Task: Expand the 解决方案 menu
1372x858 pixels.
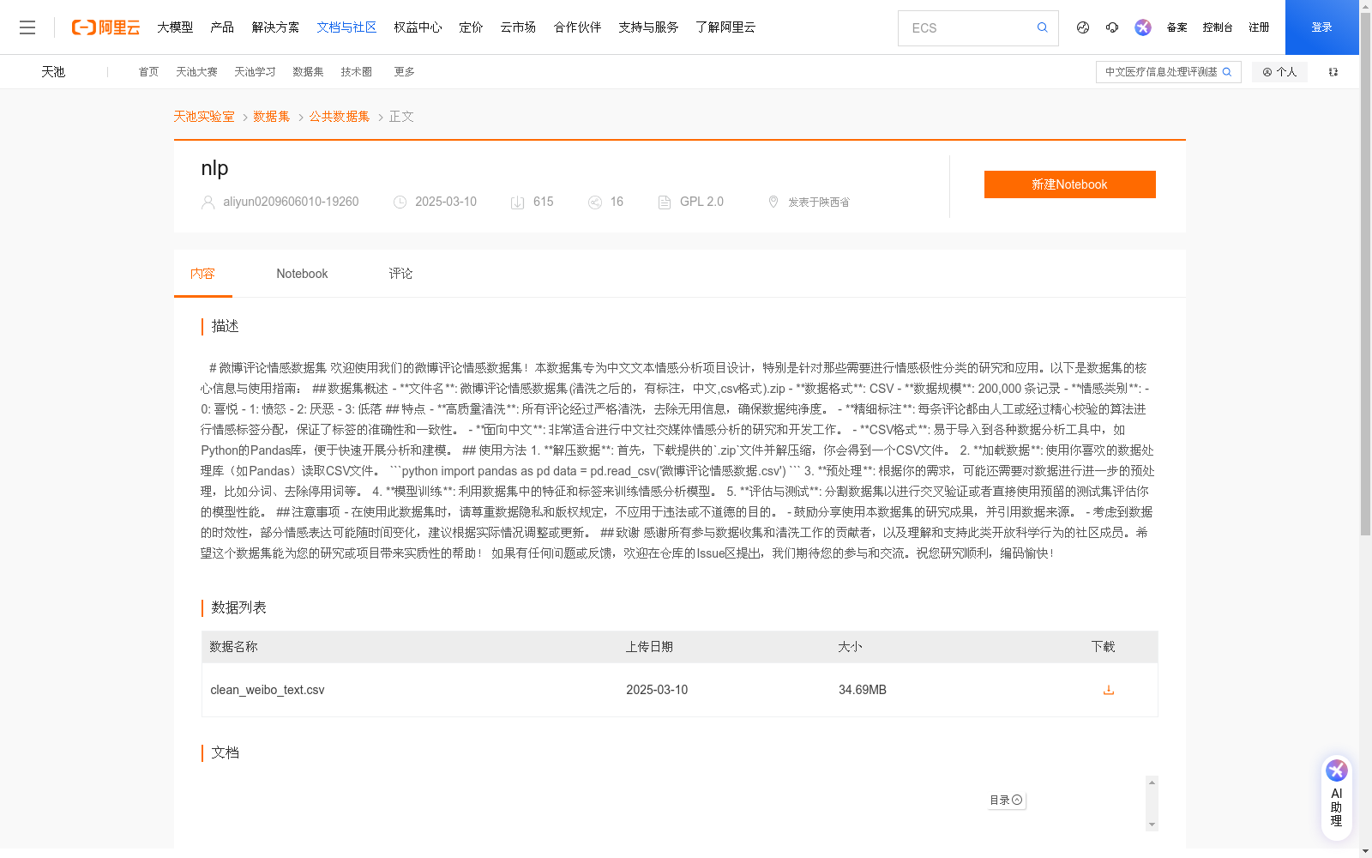Action: (x=275, y=27)
